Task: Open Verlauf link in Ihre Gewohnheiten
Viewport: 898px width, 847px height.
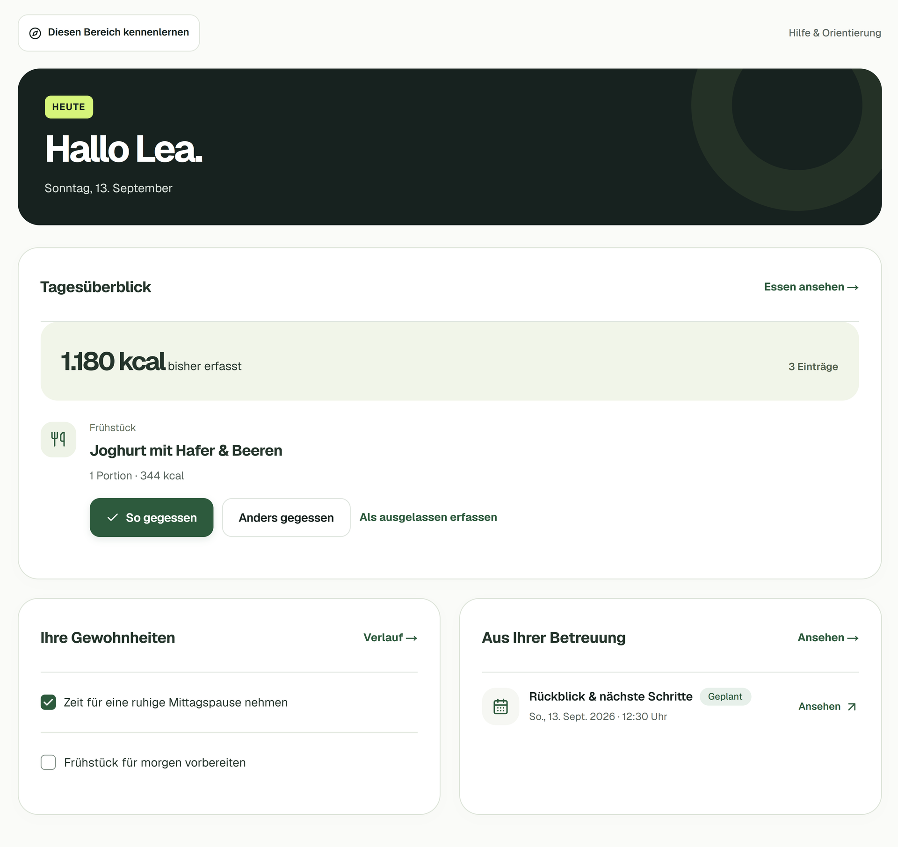Action: (391, 637)
